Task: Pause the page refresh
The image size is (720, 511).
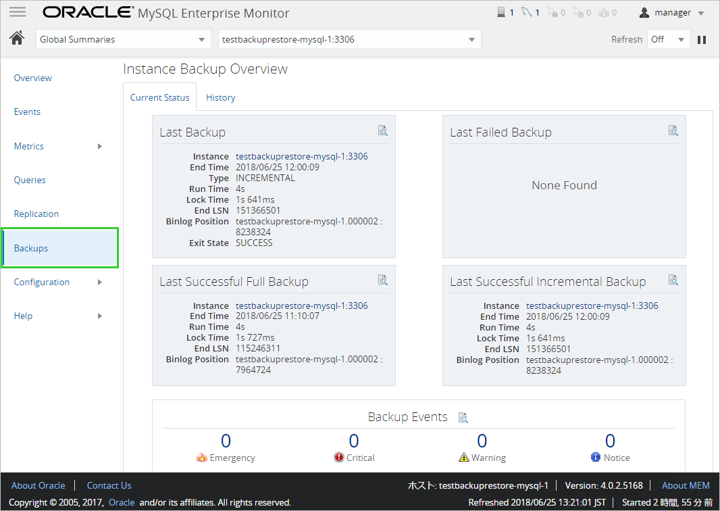Action: [702, 39]
